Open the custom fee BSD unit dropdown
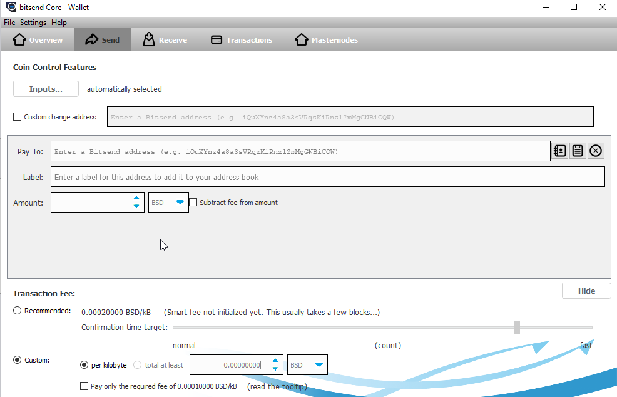This screenshot has width=617, height=397. pyautogui.click(x=307, y=364)
